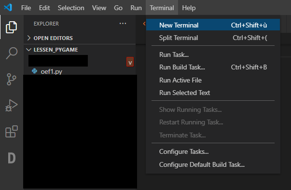Image resolution: width=291 pixels, height=190 pixels.
Task: Open the Extensions view
Action: coord(12,132)
